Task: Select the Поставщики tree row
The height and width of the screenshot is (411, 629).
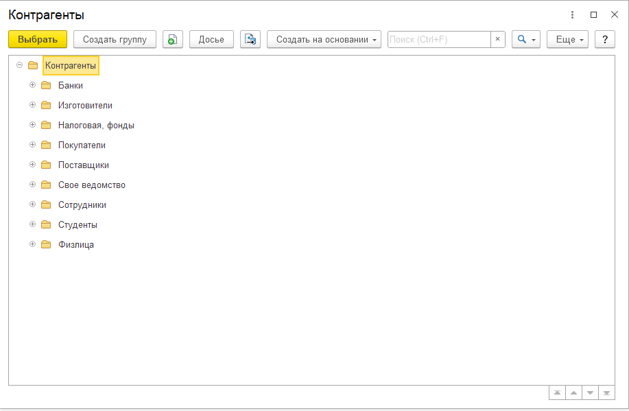Action: pos(84,165)
